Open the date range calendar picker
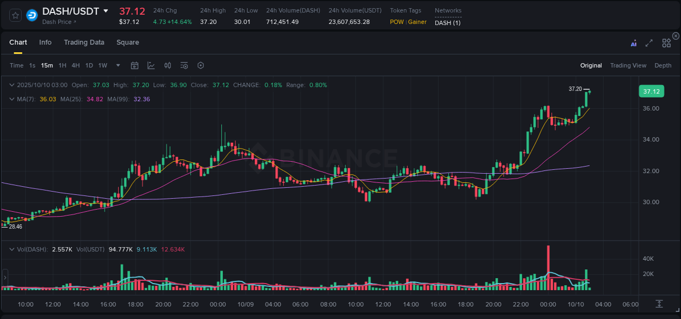 [135, 65]
